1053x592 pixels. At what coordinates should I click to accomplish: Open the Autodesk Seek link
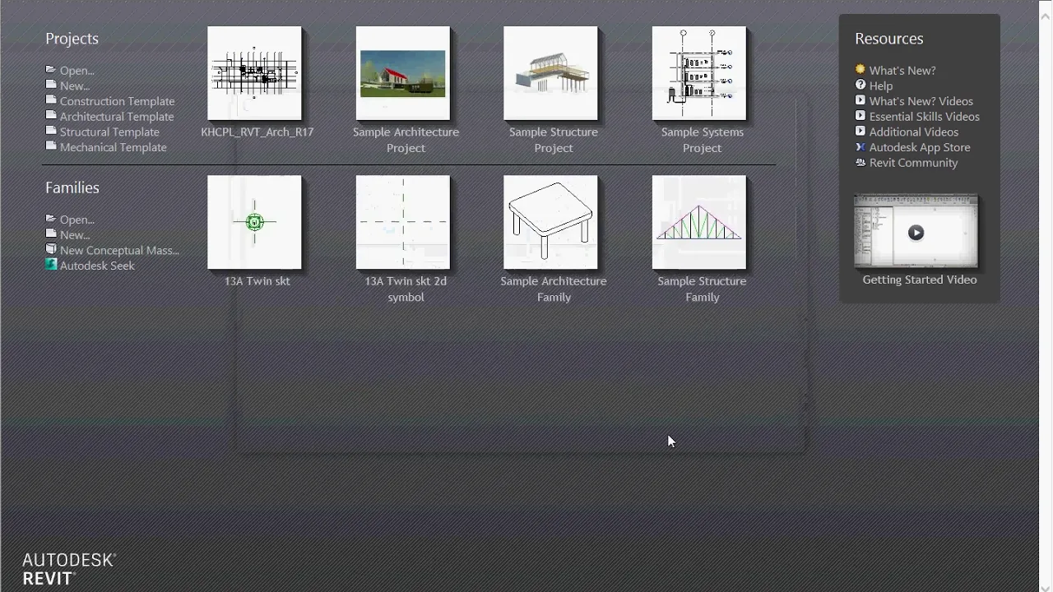click(x=97, y=266)
